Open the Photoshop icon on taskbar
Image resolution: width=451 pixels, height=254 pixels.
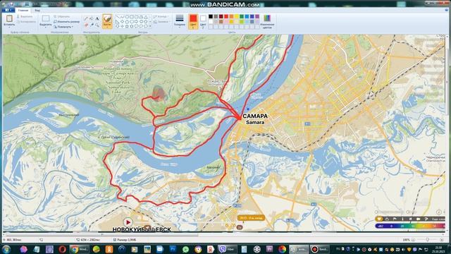coord(173,249)
